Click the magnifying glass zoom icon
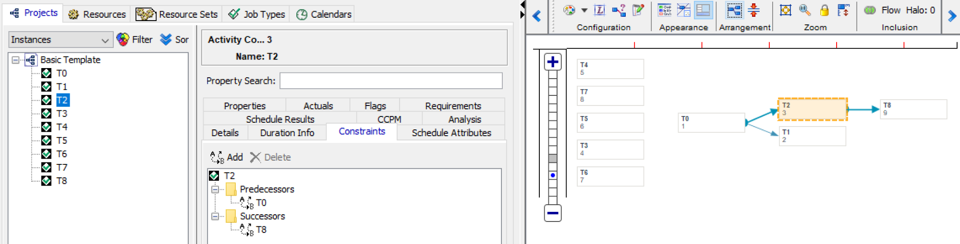The image size is (960, 244). (x=805, y=10)
